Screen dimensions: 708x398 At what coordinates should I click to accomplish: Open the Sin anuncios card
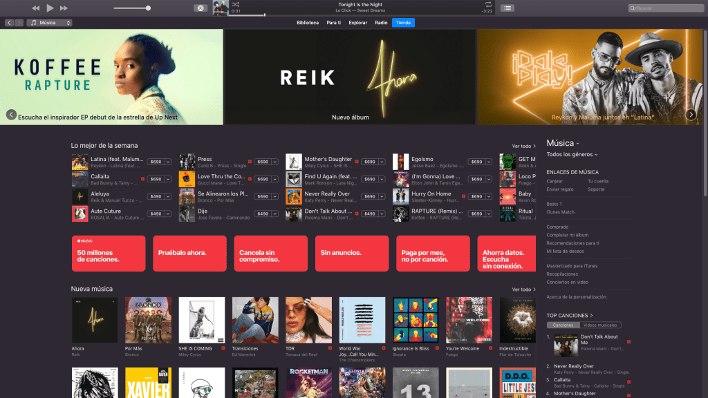point(352,254)
